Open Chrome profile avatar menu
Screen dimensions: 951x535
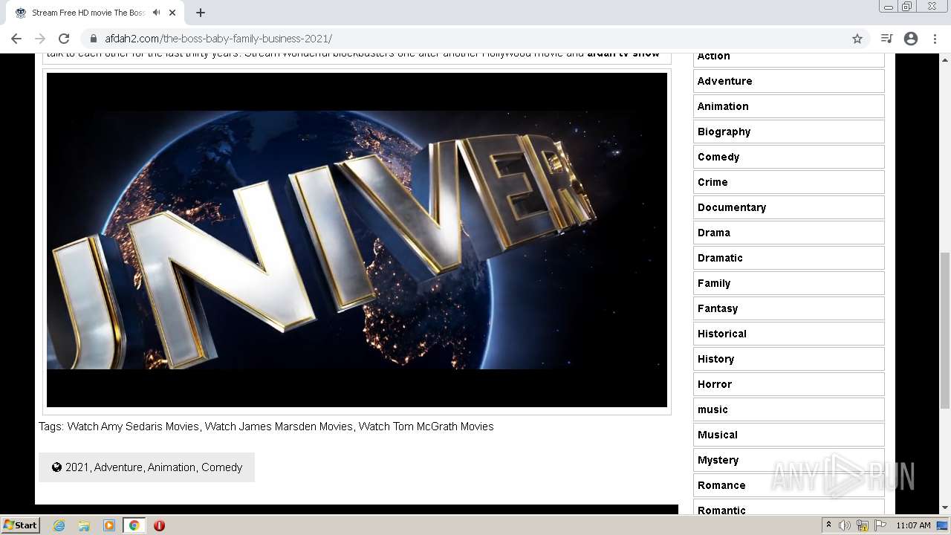pos(911,39)
